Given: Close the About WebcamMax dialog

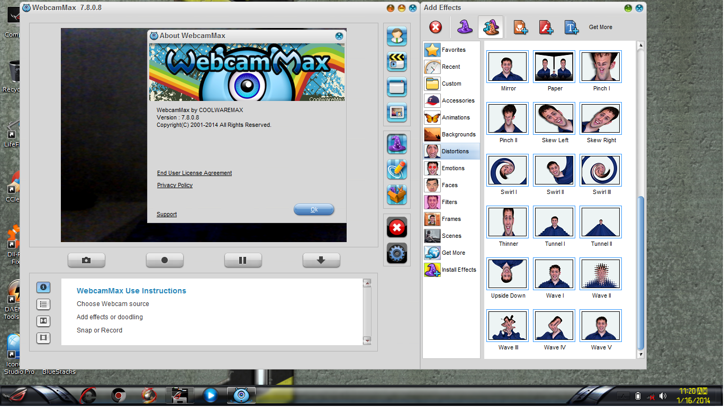Looking at the screenshot, I should point(339,36).
